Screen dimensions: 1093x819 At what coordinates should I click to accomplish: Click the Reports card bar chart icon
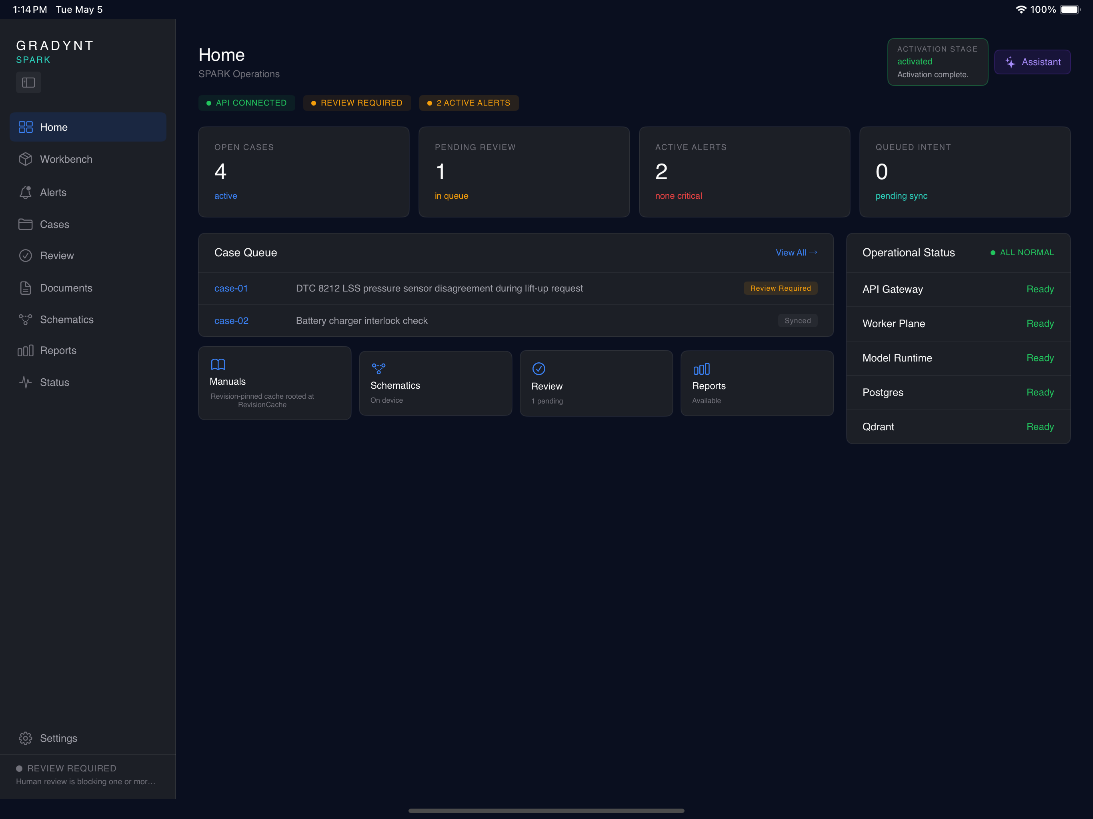701,369
